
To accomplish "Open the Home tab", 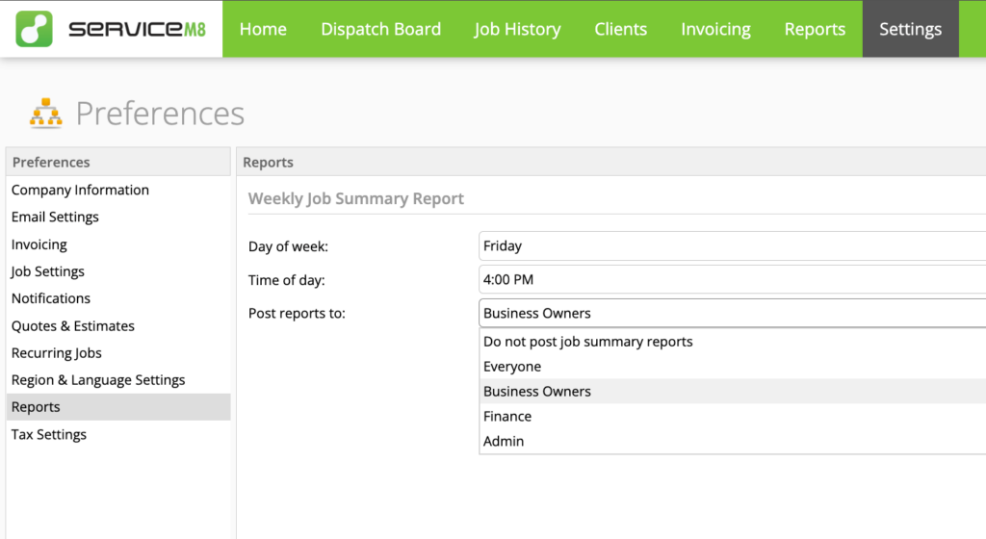I will [x=263, y=29].
